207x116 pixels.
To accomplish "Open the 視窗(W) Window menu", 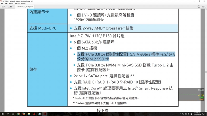I will click(17, 3).
